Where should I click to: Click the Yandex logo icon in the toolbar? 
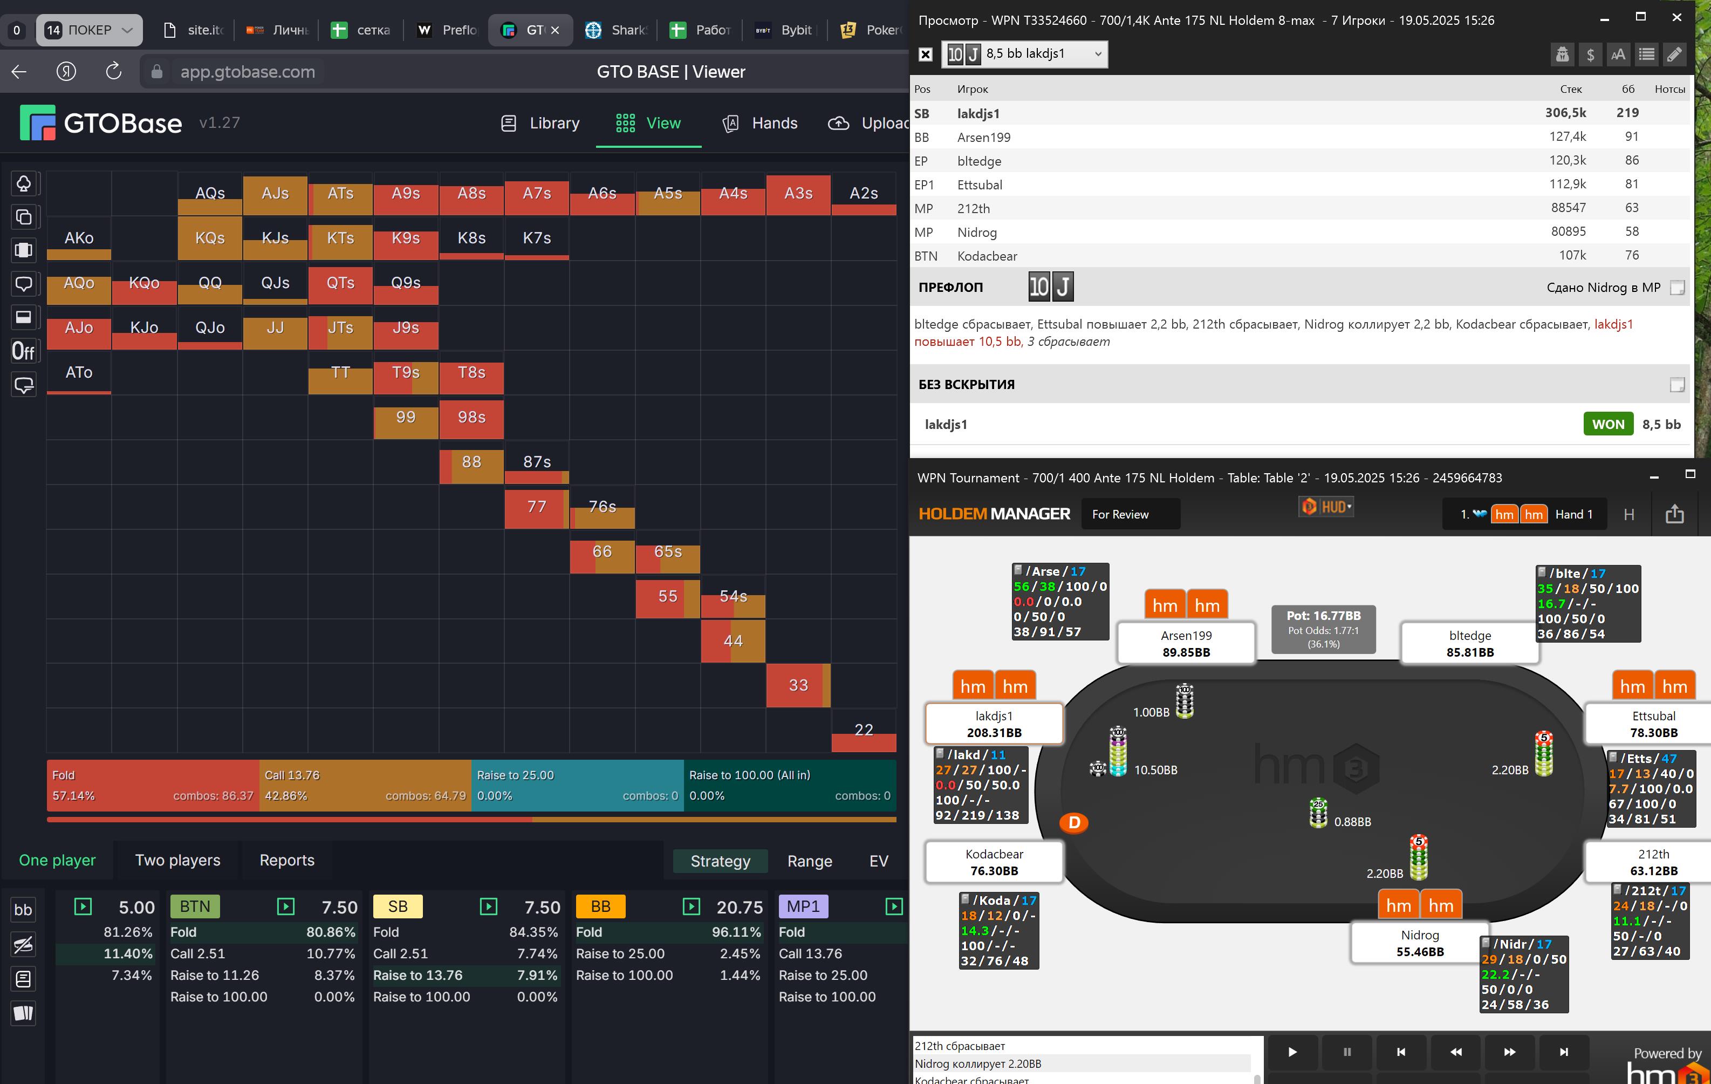(66, 72)
